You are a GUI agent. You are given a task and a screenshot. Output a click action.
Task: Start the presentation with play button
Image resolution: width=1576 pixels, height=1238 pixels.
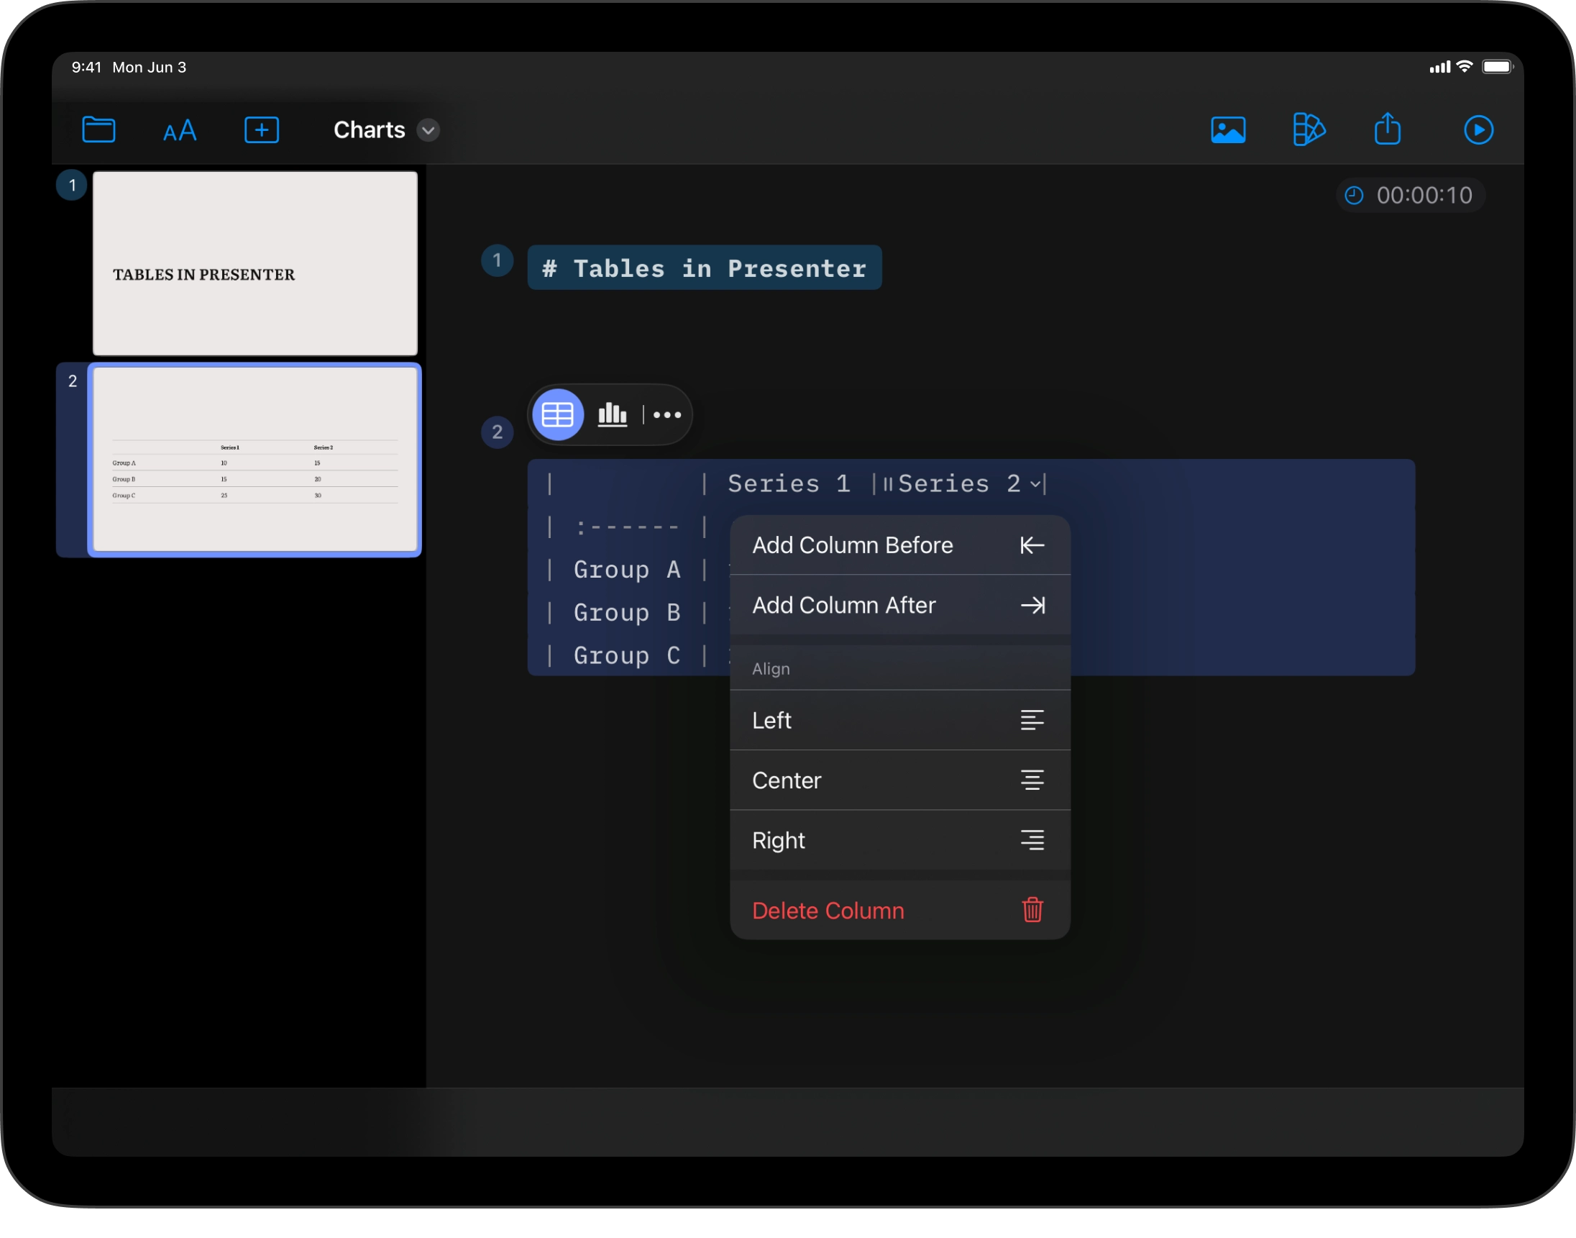[x=1477, y=130]
